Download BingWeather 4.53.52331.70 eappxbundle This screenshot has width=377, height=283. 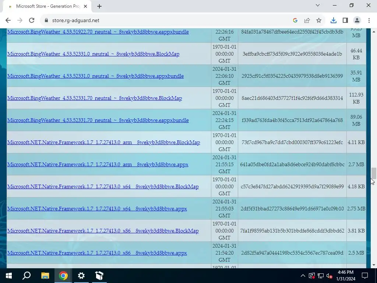point(98,120)
